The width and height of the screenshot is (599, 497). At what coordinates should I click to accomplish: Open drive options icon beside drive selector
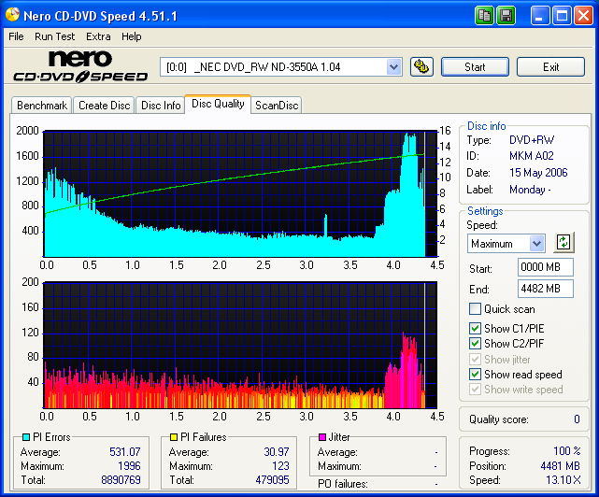tap(421, 66)
